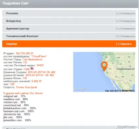Screen dimensions: 139x129
Task: Click domain life value 730
Action: coord(25,78)
